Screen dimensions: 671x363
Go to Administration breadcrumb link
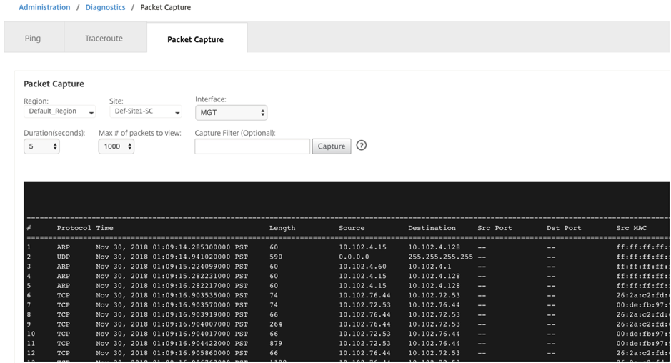click(x=44, y=7)
